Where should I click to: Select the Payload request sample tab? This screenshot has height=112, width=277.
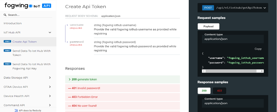tap(208, 26)
